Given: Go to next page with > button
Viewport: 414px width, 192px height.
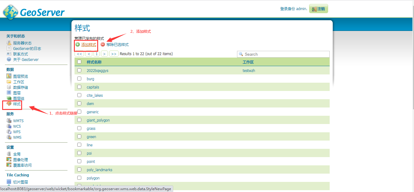Looking at the screenshot, I should (x=105, y=54).
